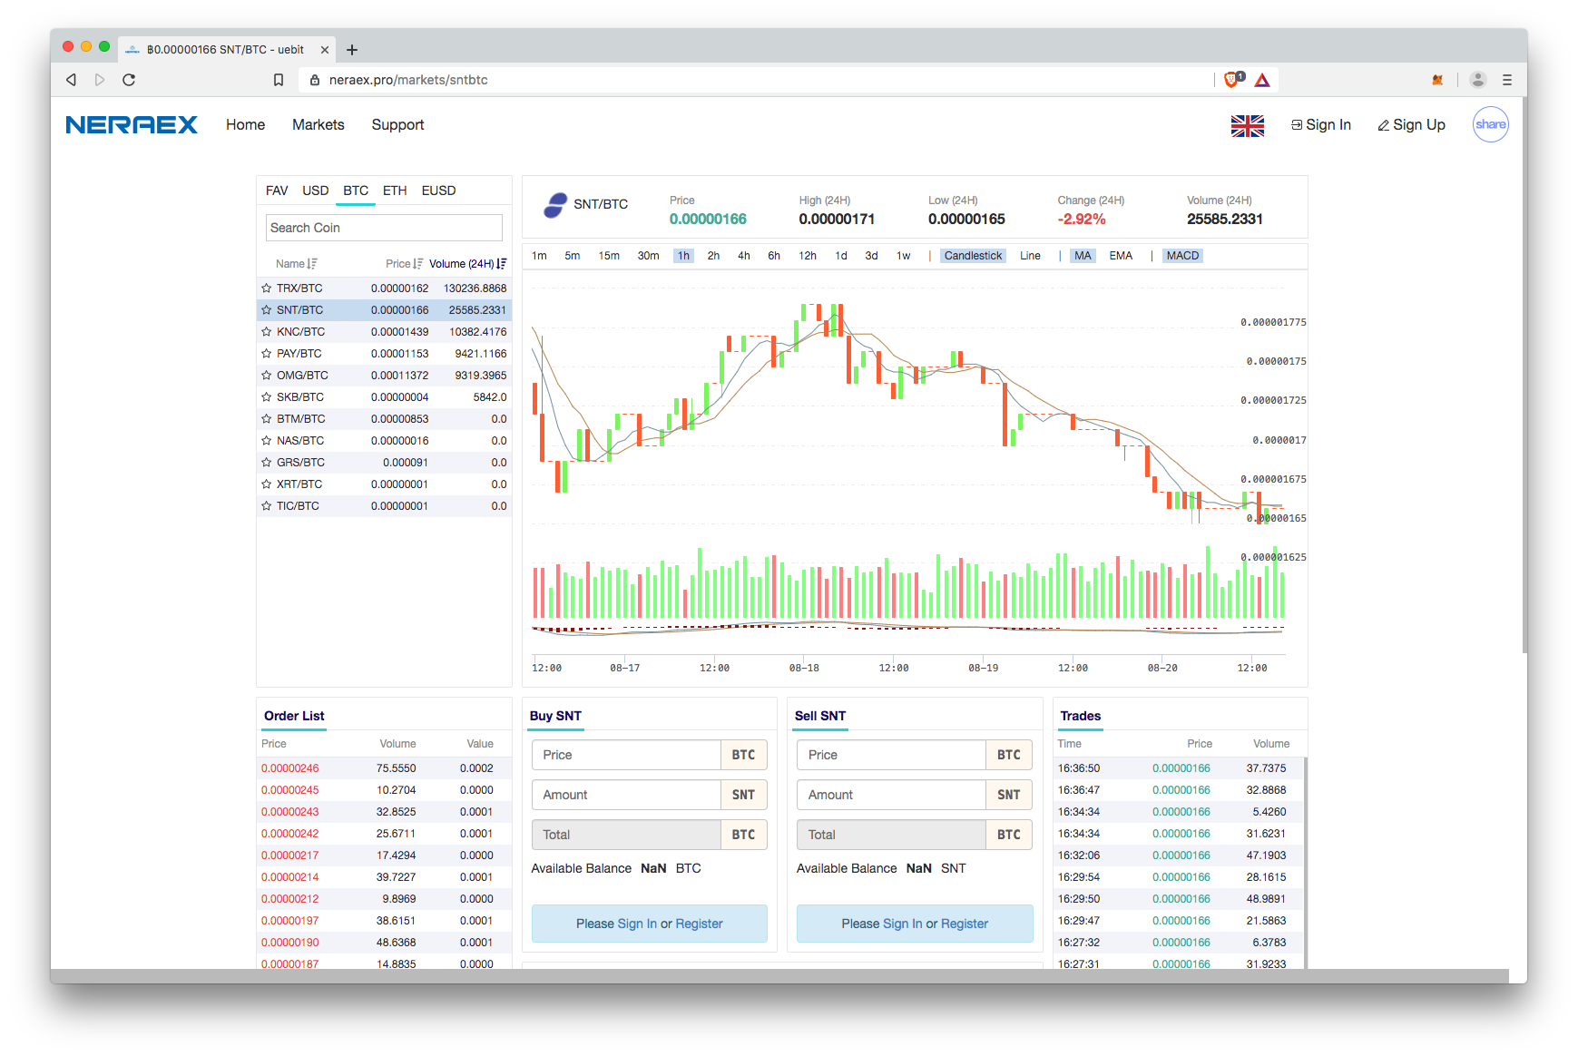Favorite the NAS/BTC star
The image size is (1578, 1056).
(267, 441)
